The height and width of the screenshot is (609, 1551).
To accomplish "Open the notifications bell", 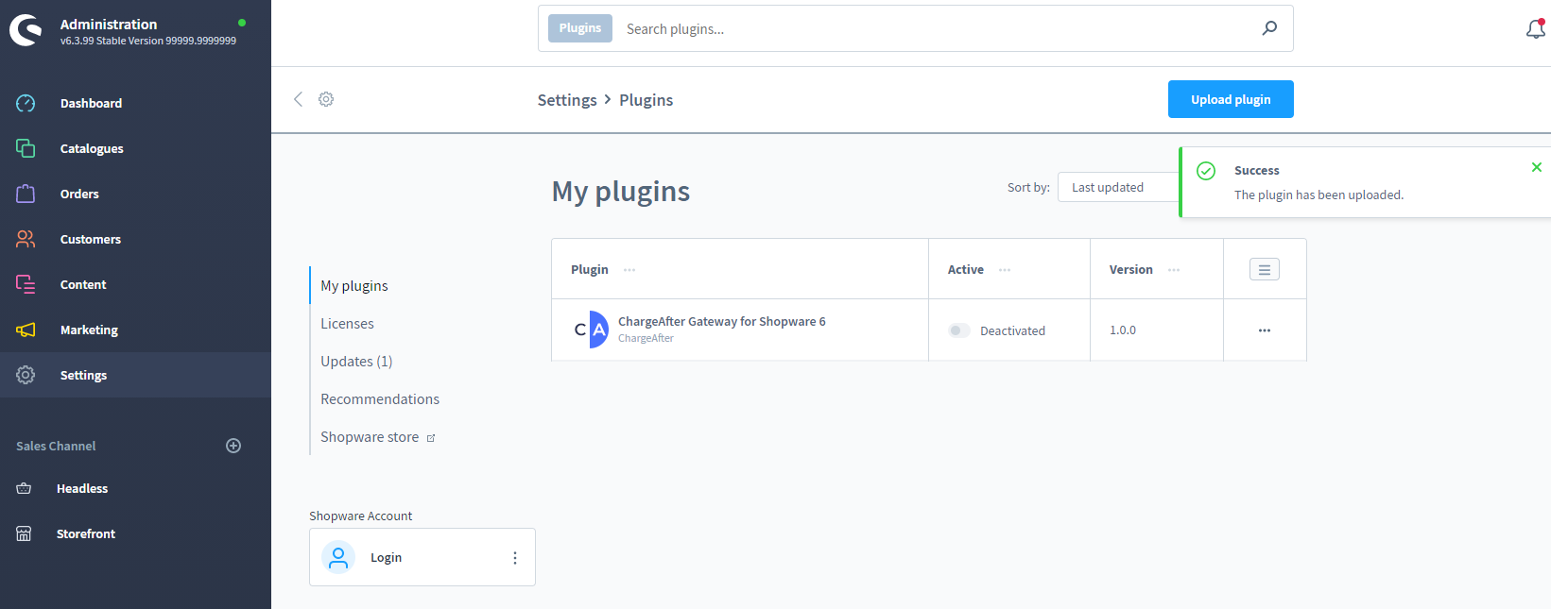I will point(1536,29).
